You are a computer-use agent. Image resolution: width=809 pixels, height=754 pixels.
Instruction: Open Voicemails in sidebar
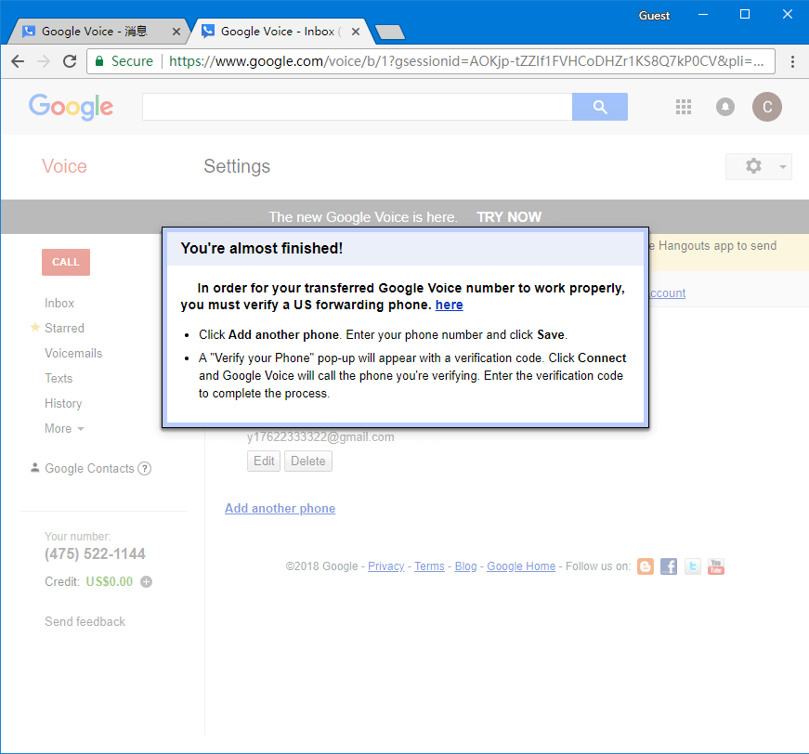click(x=73, y=353)
